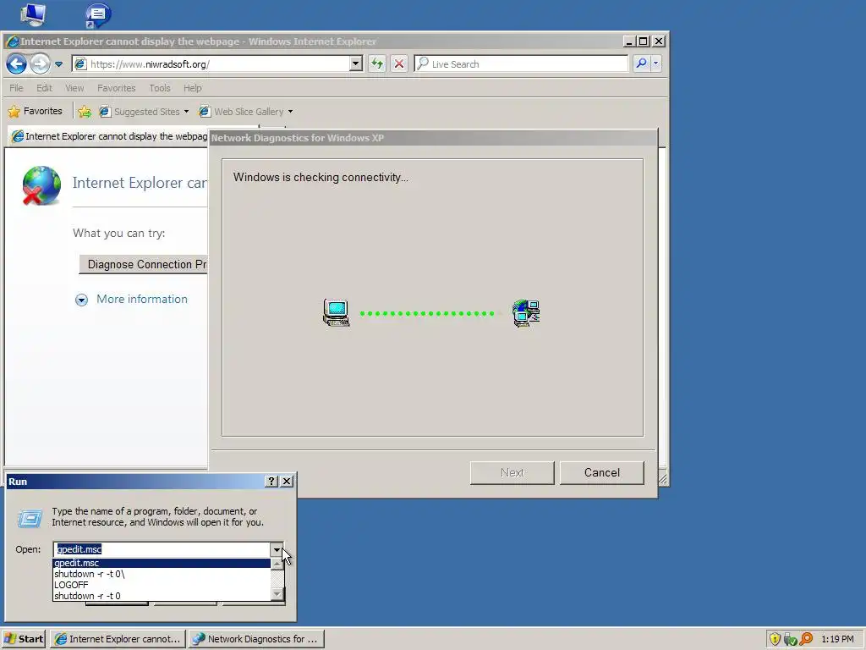The width and height of the screenshot is (866, 650).
Task: Click the globe with red X error icon
Action: click(41, 185)
